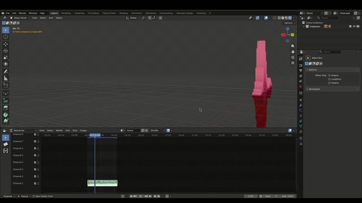Open the Keying popover
Screen dimensions: 362x203
[x=24, y=196]
